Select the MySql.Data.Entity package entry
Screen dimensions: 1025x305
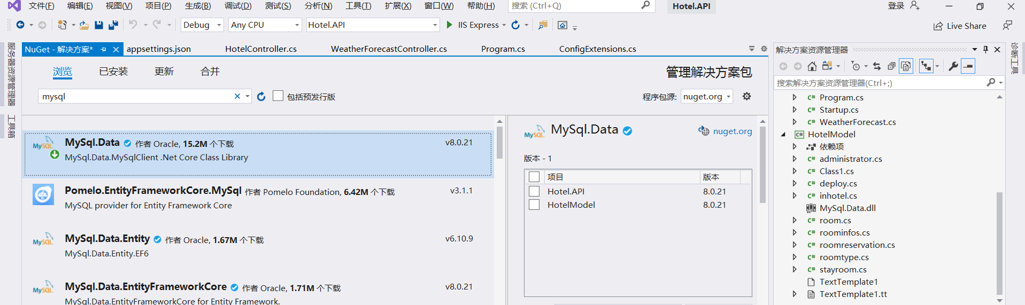pyautogui.click(x=258, y=246)
